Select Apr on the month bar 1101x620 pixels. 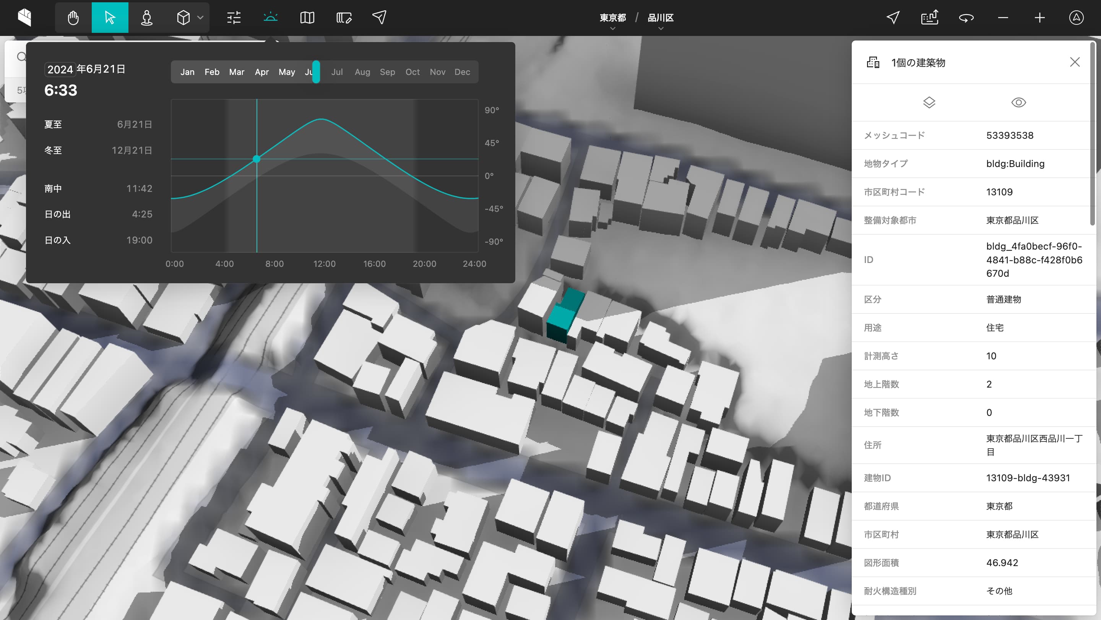coord(262,72)
